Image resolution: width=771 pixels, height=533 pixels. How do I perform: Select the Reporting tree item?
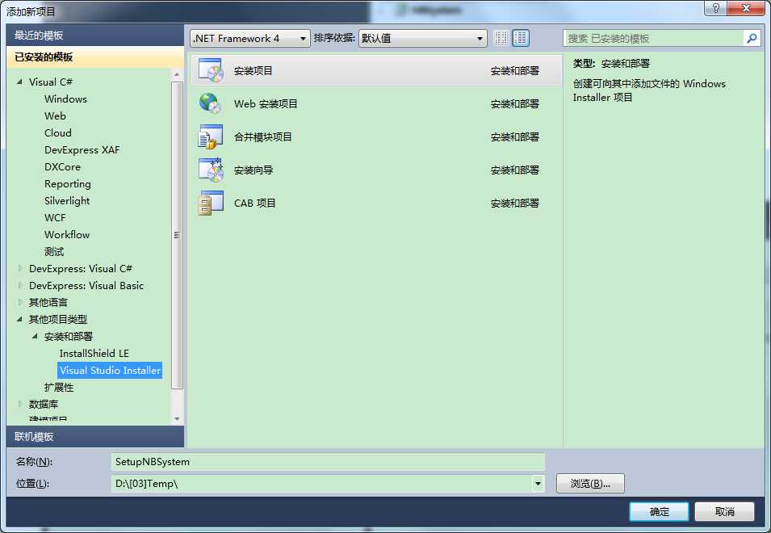coord(67,183)
